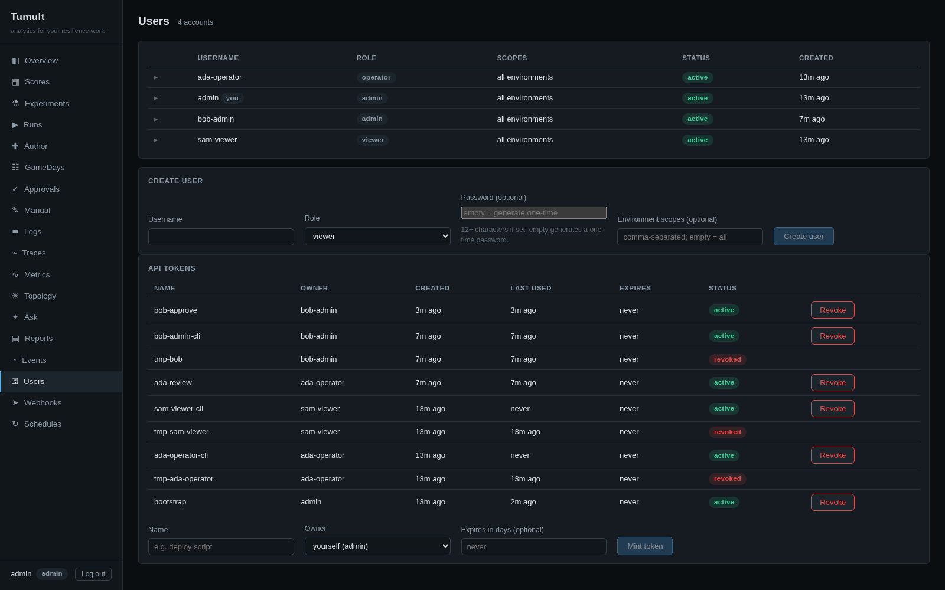Open the Schedules page
Viewport: 945px width, 590px height.
point(61,424)
